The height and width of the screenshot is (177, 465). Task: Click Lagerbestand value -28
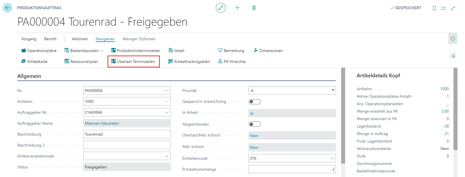[x=446, y=126]
